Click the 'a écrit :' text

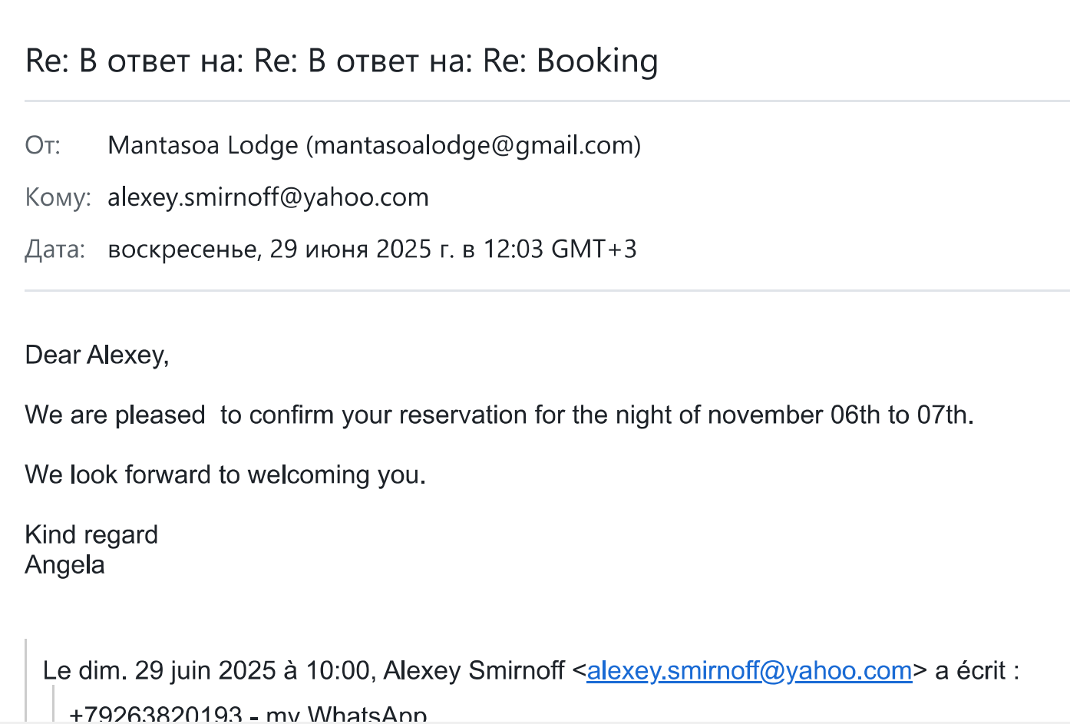[x=976, y=670]
